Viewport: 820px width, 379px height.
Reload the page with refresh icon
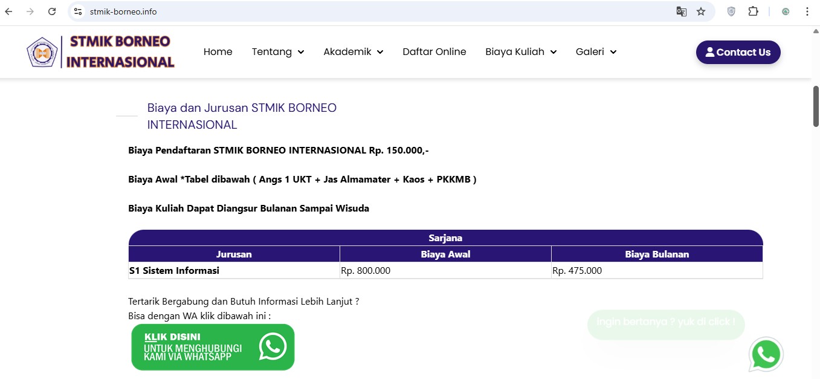52,11
